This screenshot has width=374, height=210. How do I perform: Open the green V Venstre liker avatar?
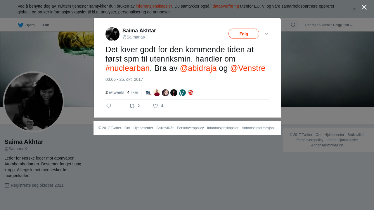pos(182,93)
